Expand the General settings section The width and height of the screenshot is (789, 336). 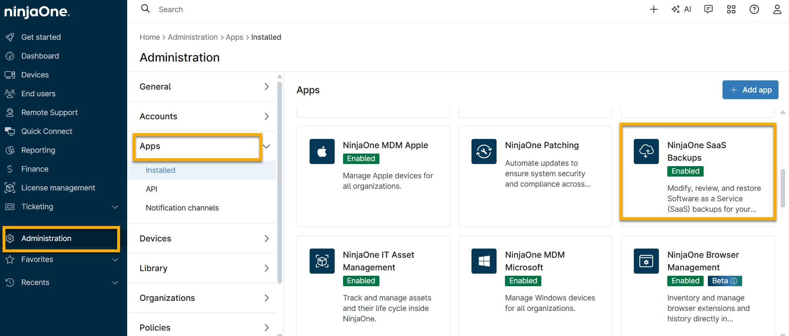pos(202,87)
